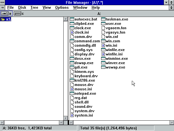Image resolution: width=174 pixels, height=131 pixels.
Task: Select the user.exe file name
Action: tap(113, 24)
